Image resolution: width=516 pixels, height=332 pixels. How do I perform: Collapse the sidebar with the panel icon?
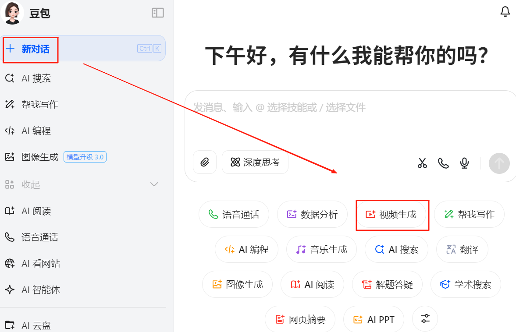157,13
